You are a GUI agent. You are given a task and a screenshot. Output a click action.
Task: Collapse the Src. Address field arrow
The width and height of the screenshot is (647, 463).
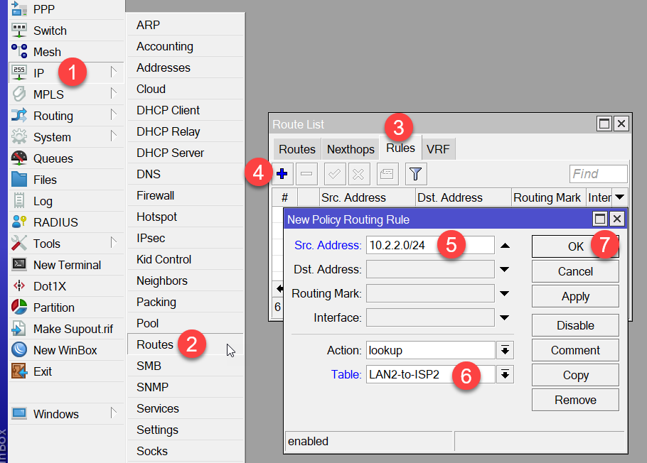pyautogui.click(x=505, y=246)
